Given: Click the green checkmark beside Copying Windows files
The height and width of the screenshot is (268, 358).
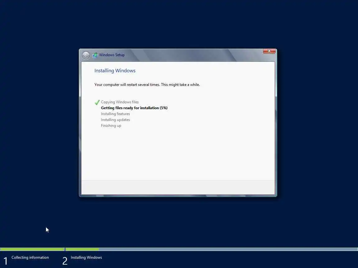Looking at the screenshot, I should tap(97, 102).
